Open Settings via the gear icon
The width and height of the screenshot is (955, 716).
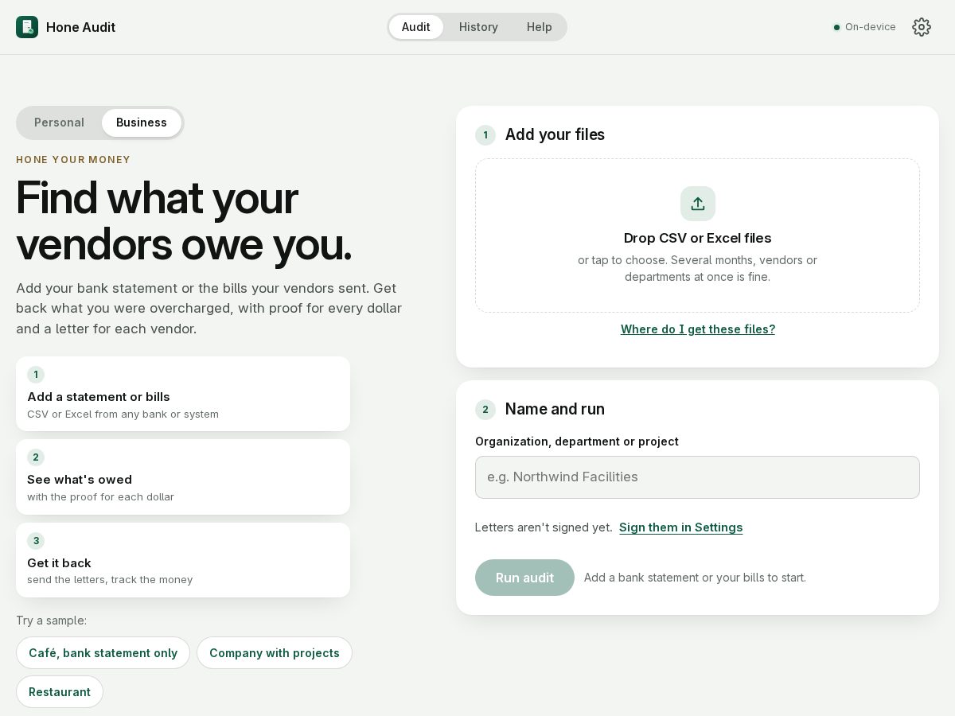pos(922,27)
